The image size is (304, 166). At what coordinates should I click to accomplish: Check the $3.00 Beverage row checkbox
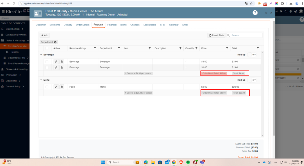click(47, 61)
